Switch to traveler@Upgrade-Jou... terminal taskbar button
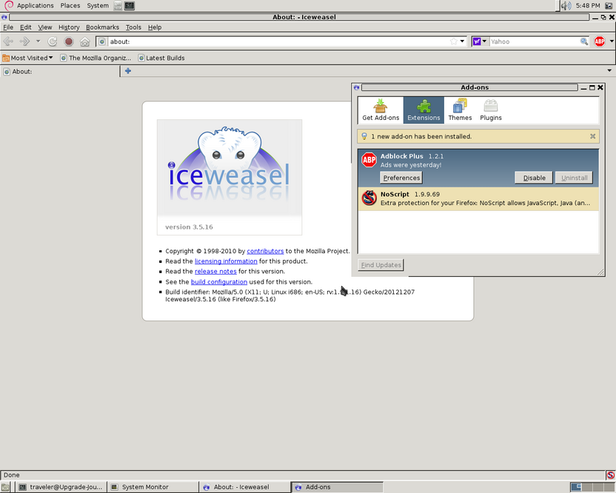Screen dimensions: 616x493 [61, 487]
